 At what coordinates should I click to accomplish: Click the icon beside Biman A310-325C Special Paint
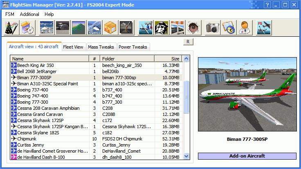pos(13,84)
